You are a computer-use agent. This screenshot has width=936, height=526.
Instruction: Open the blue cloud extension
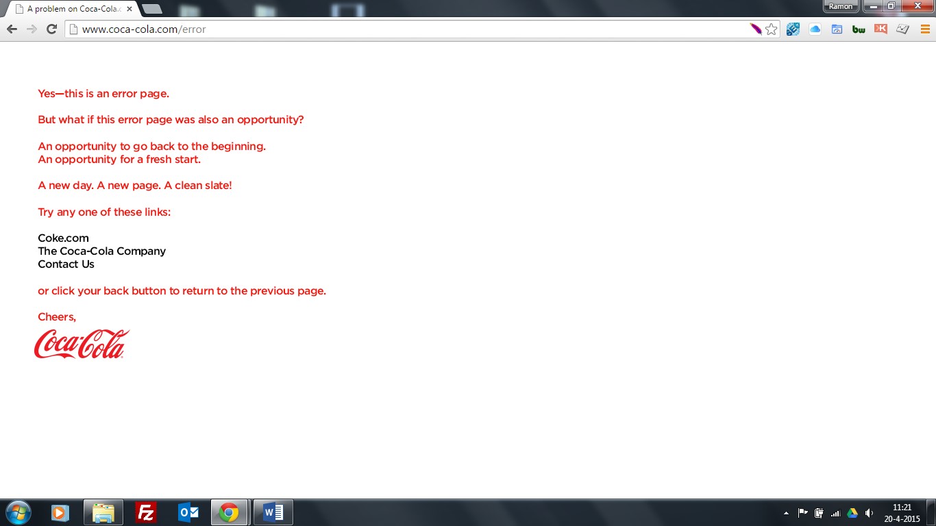tap(815, 29)
